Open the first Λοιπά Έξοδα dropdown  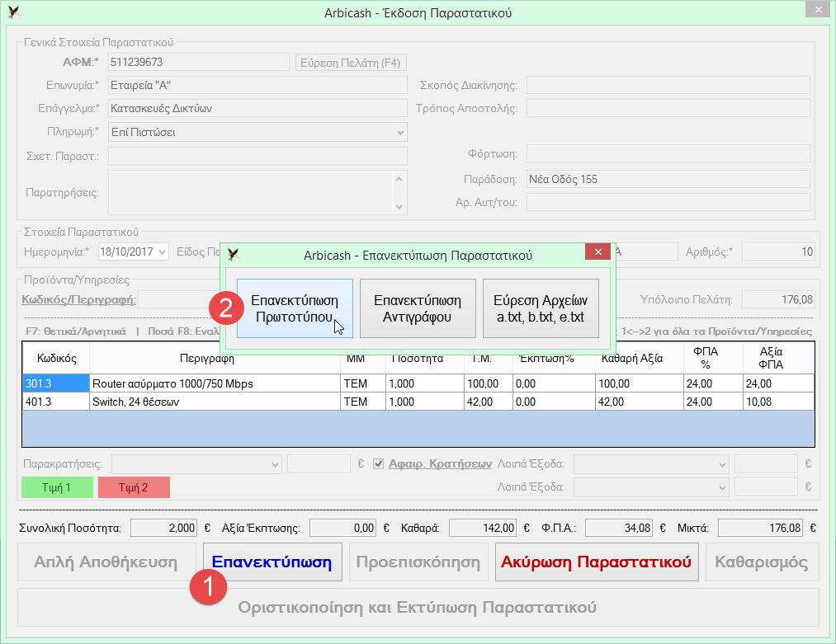[651, 464]
